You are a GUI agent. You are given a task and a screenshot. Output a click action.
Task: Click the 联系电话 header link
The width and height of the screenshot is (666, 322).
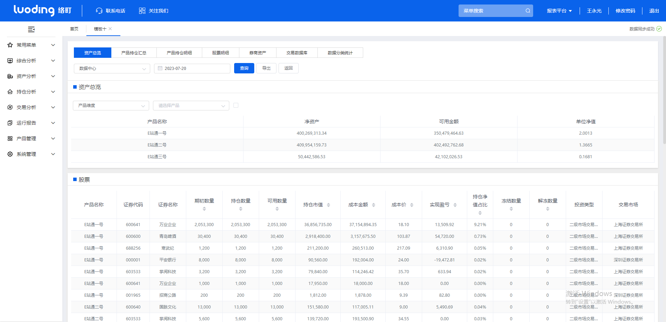pyautogui.click(x=116, y=11)
